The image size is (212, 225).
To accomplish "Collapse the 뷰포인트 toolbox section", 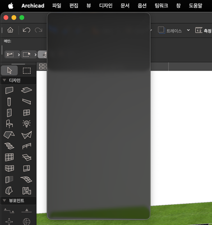I will coord(4,200).
